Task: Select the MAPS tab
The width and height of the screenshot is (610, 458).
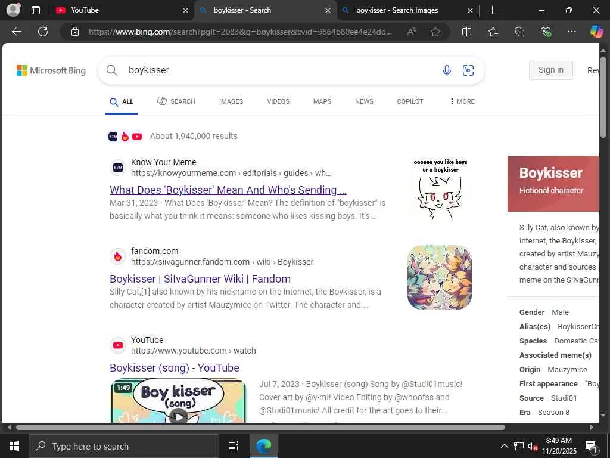Action: [322, 101]
